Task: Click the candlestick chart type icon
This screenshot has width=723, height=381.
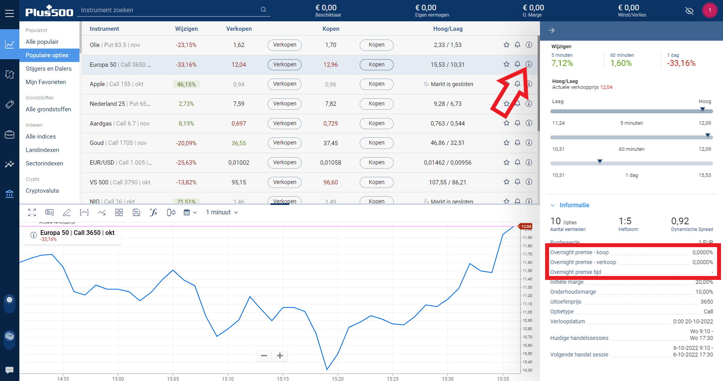Action: pos(171,212)
